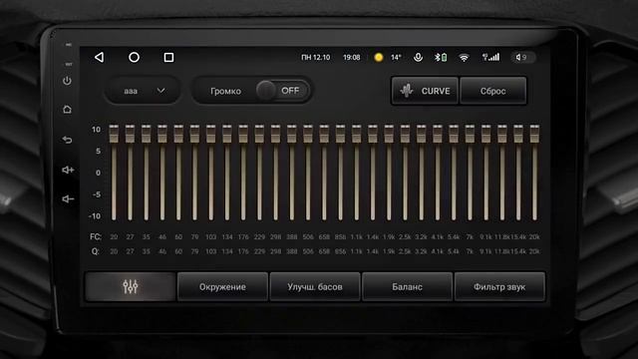Click the 5.4k band slider
This screenshot has height=359, width=638.
tap(454, 173)
